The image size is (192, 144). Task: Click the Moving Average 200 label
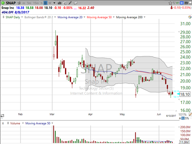[x=129, y=17]
